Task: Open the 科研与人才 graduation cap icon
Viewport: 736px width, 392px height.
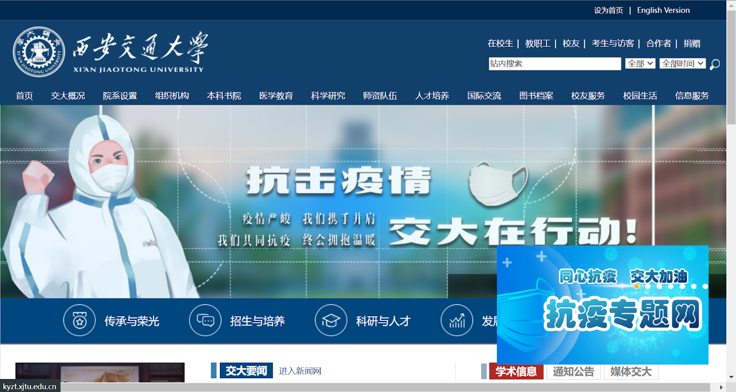Action: point(331,320)
